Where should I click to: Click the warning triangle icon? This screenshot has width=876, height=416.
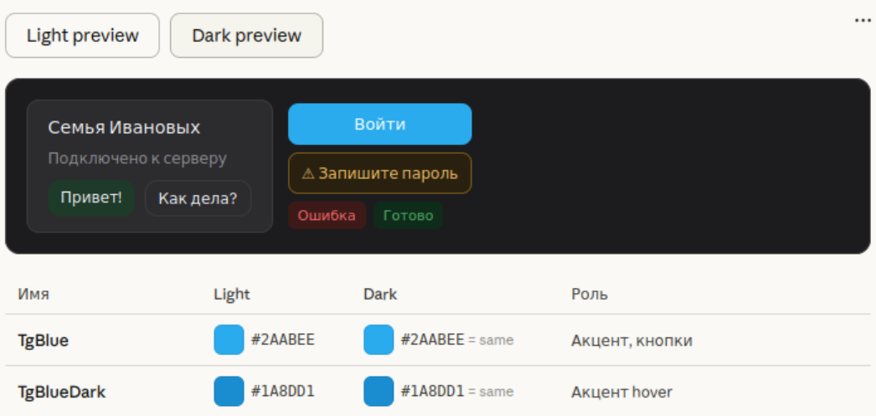coord(308,173)
